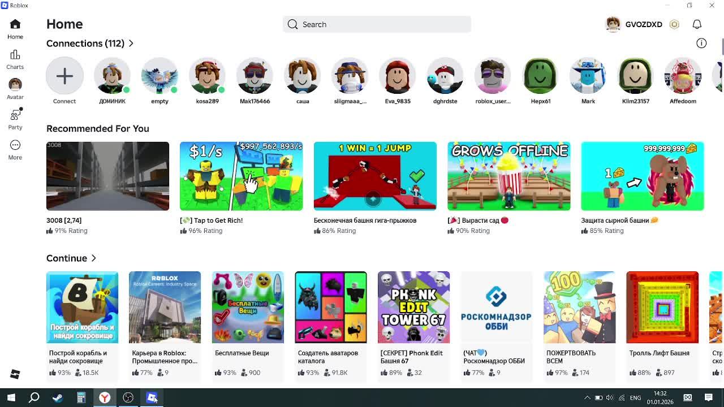Continue Тролль Лифт Башня game
This screenshot has height=407, width=724.
[x=662, y=307]
